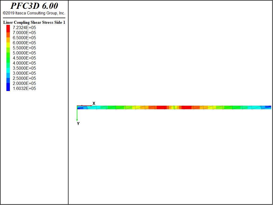The width and height of the screenshot is (273, 205).
Task: Click the legend value 2.0000E+05
Action: click(24, 83)
